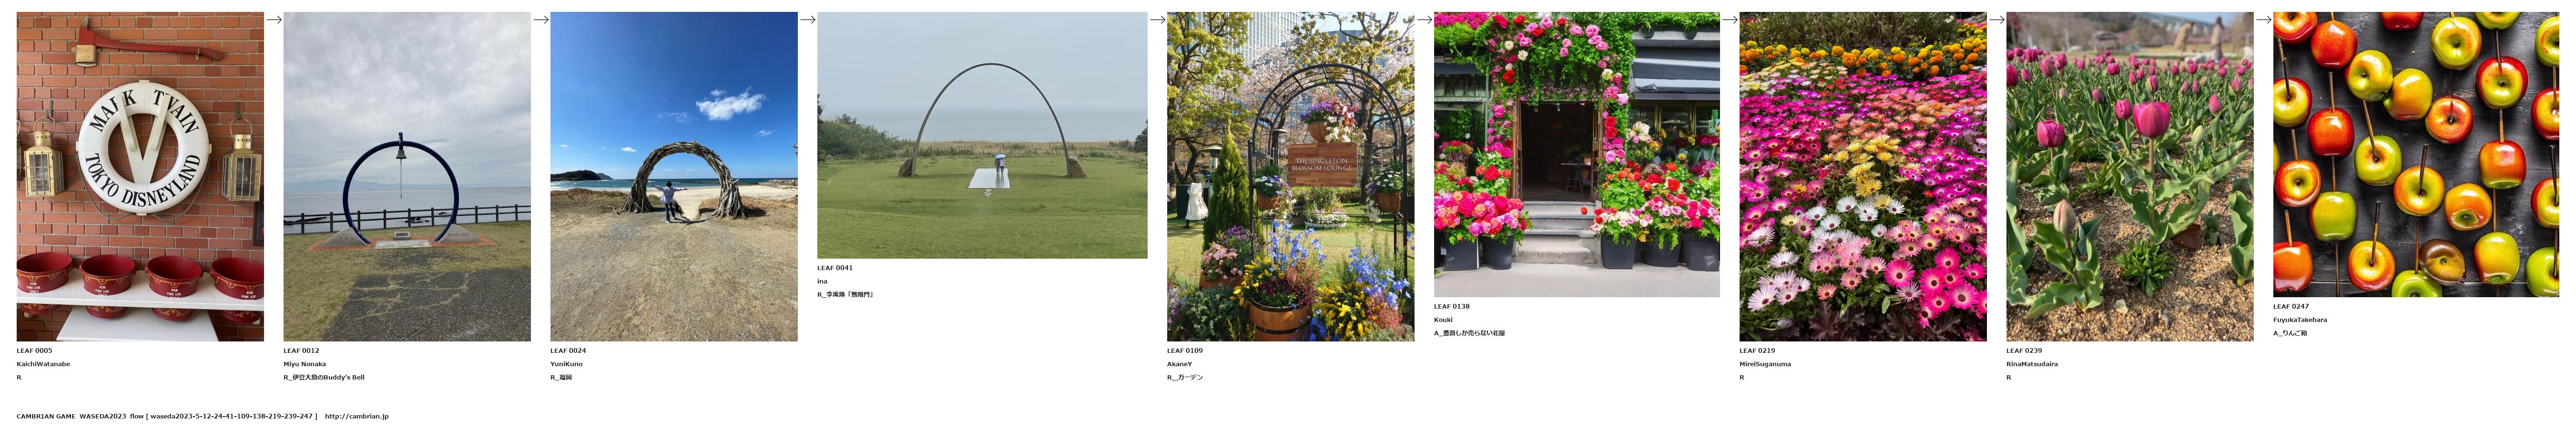Click the arrow after the flower shop photo
2576x428 pixels.
(1729, 19)
